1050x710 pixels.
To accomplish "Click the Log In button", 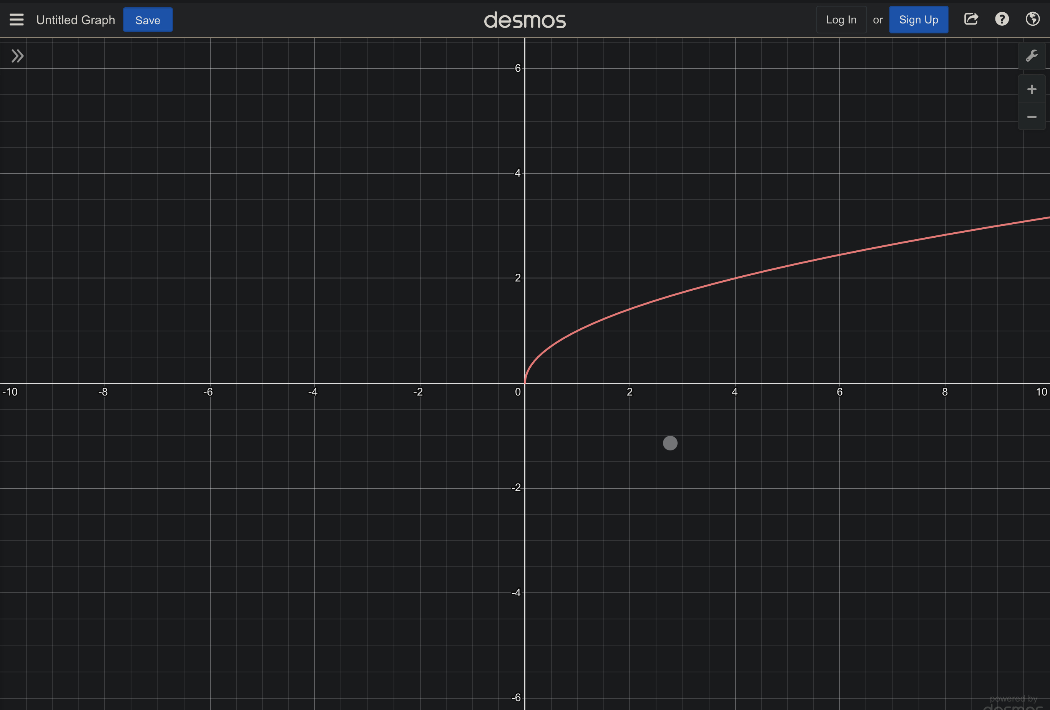I will (x=841, y=20).
